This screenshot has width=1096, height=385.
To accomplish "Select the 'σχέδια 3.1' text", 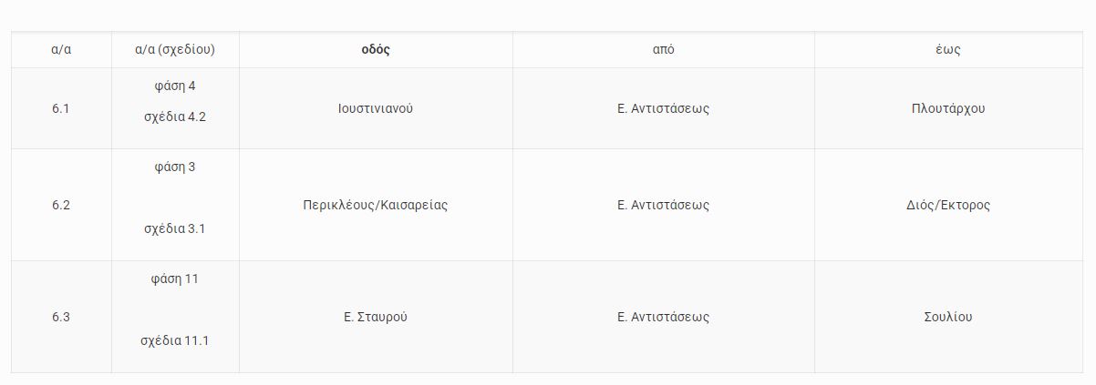I will click(175, 228).
